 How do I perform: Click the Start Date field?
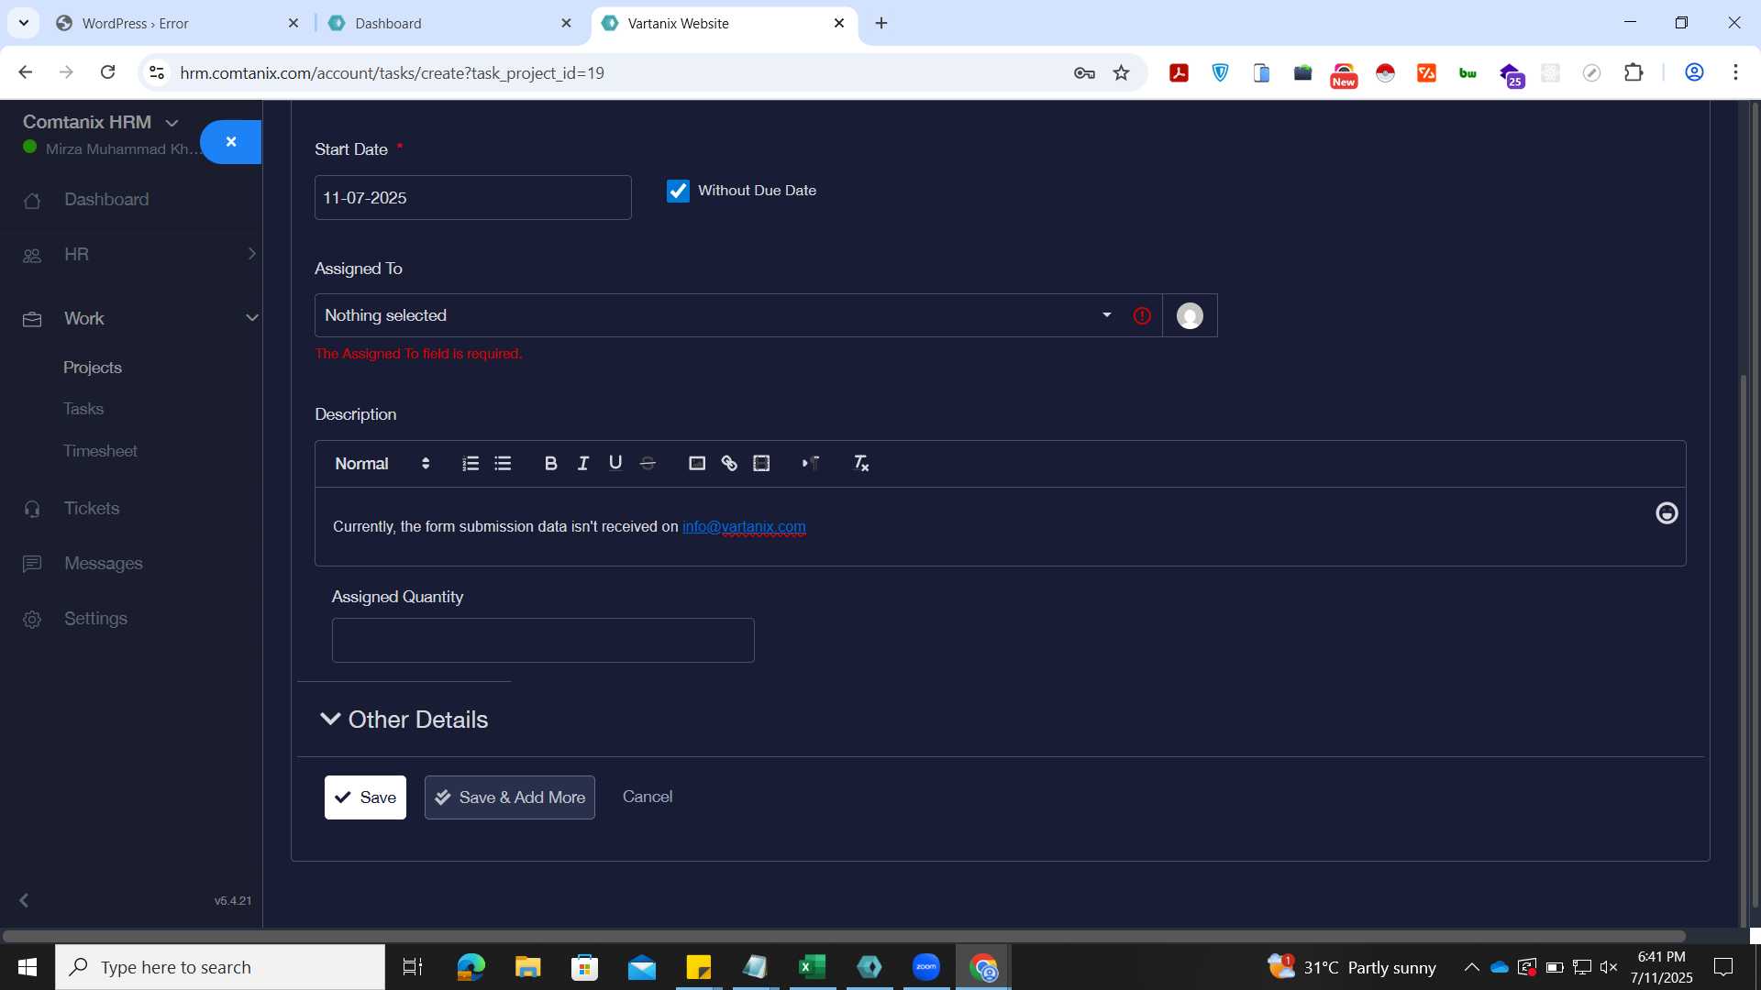tap(472, 198)
